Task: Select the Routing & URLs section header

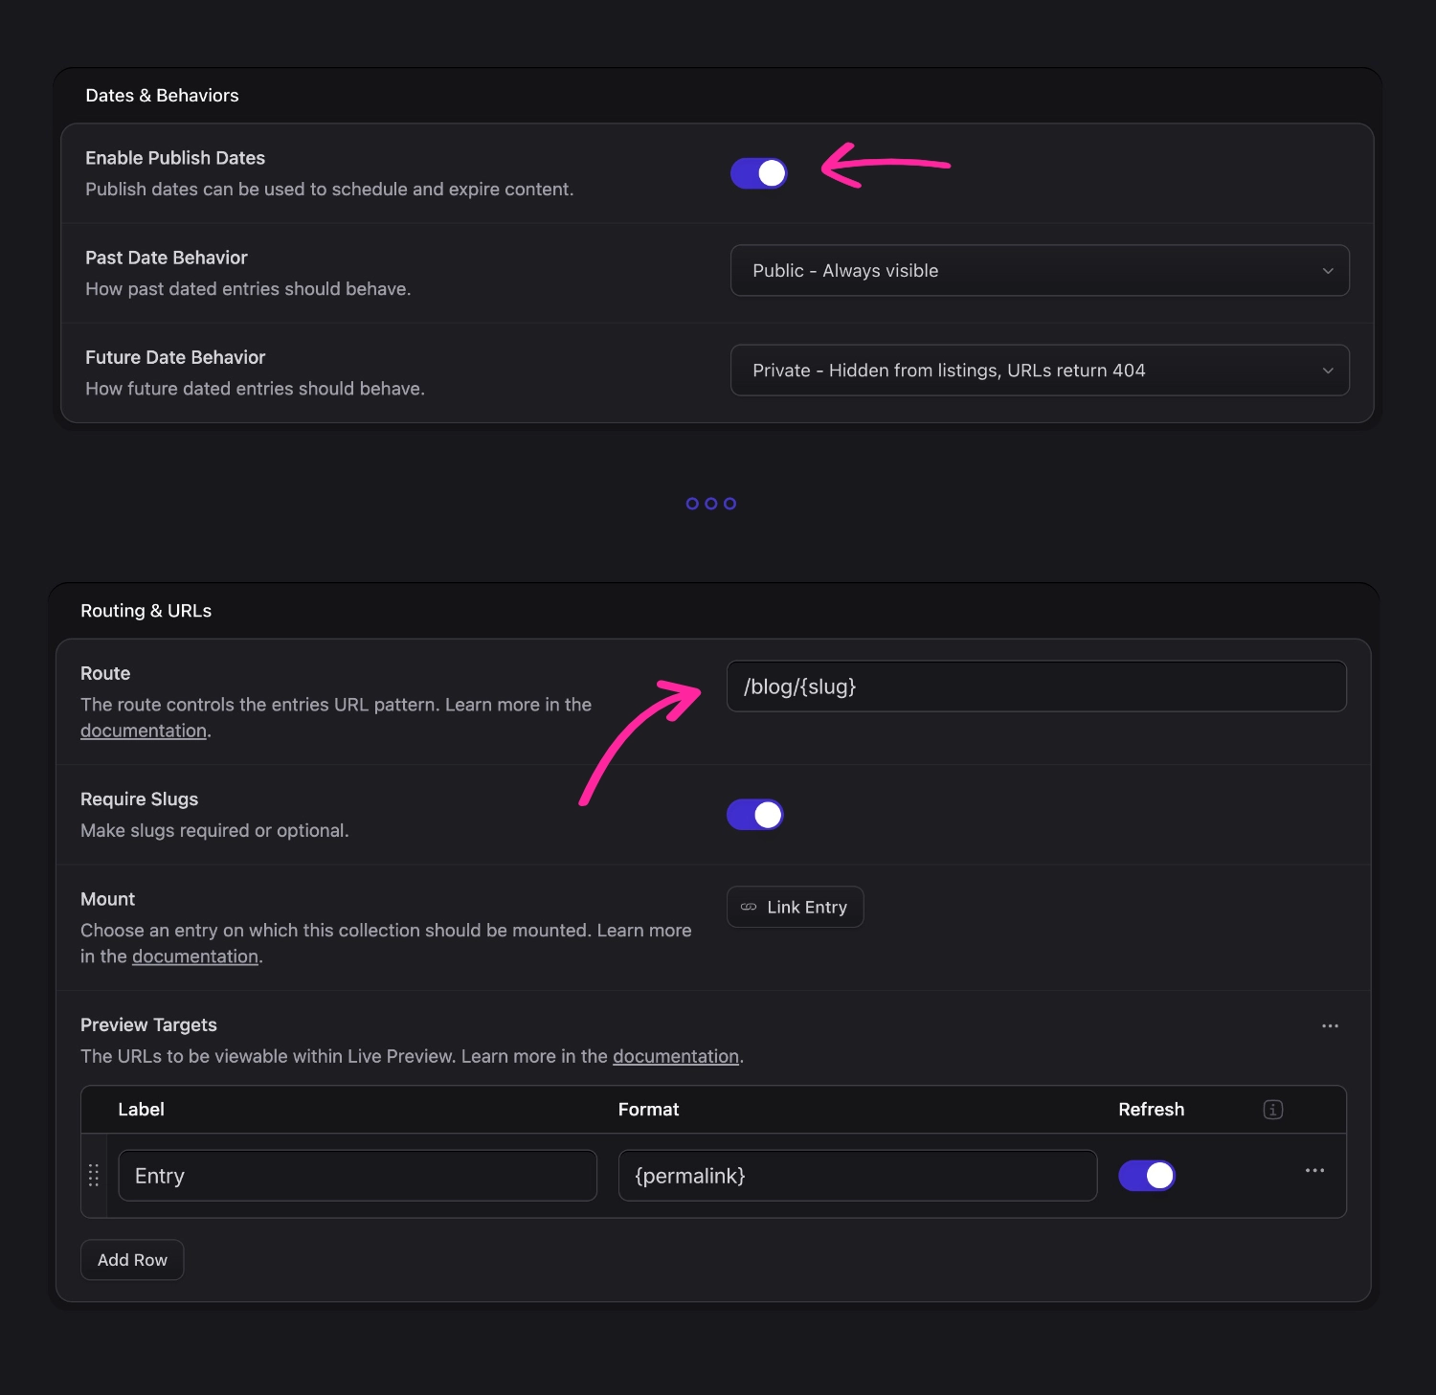Action: tap(146, 610)
